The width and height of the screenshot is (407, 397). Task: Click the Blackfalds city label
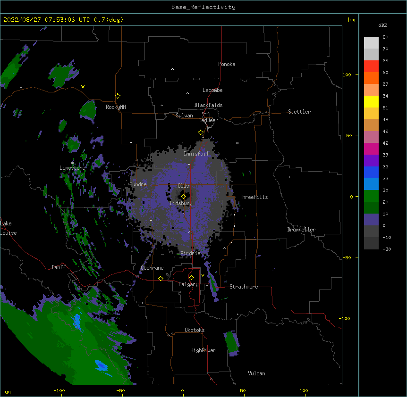[208, 105]
